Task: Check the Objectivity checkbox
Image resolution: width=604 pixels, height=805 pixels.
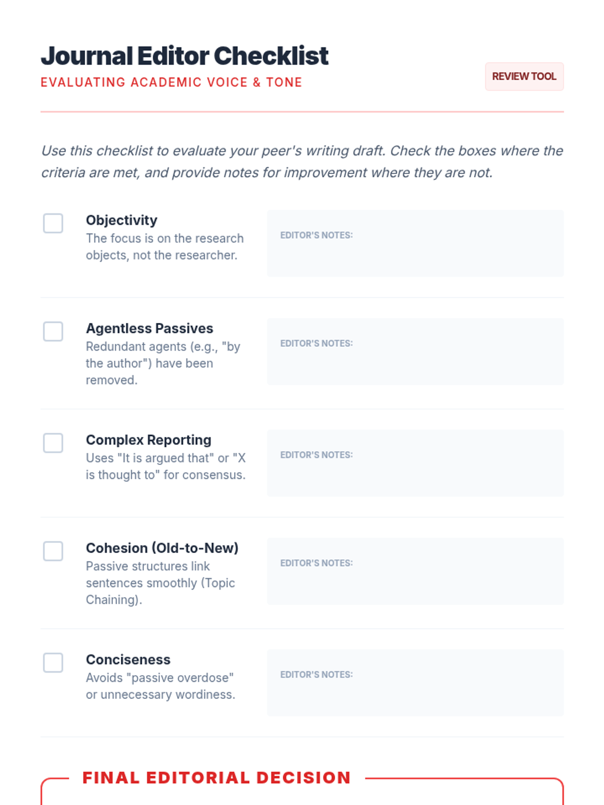Action: coord(53,223)
